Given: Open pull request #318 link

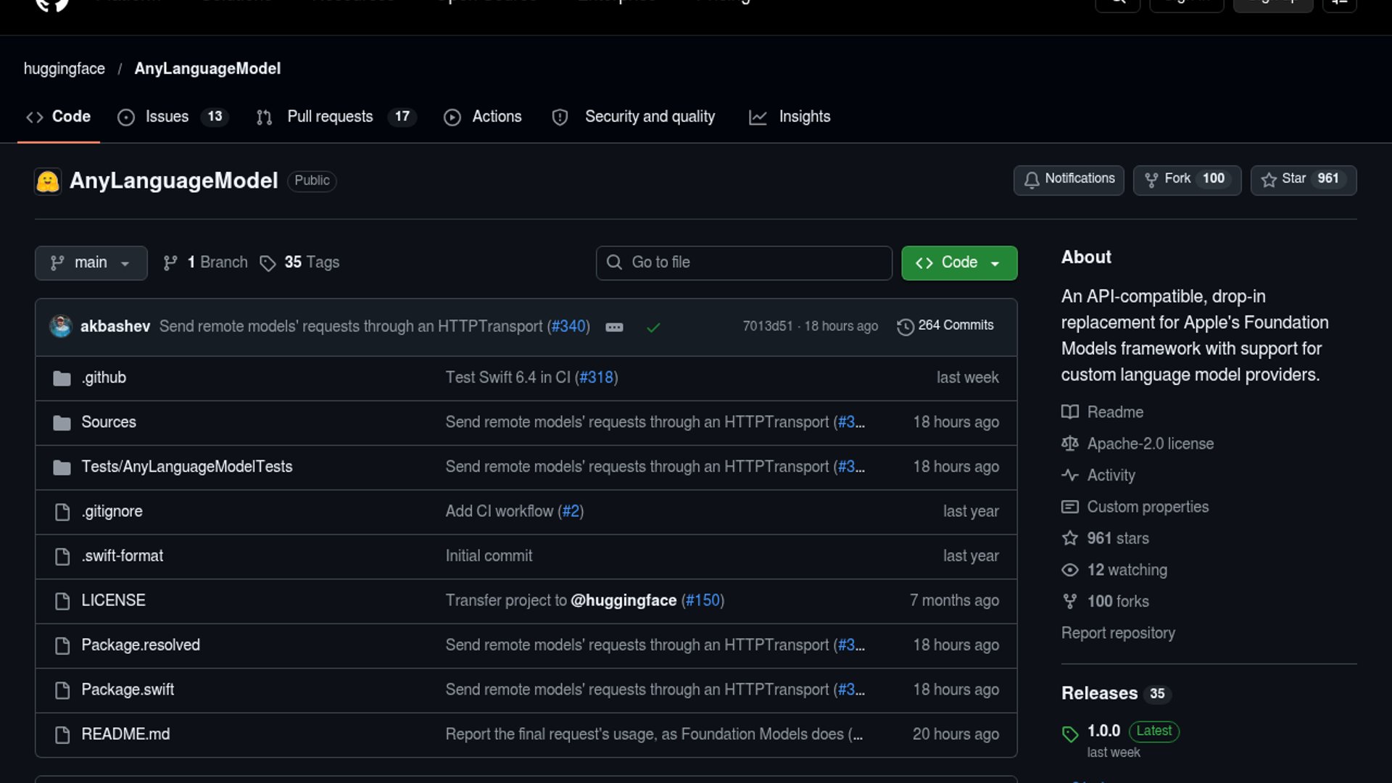Looking at the screenshot, I should (596, 378).
